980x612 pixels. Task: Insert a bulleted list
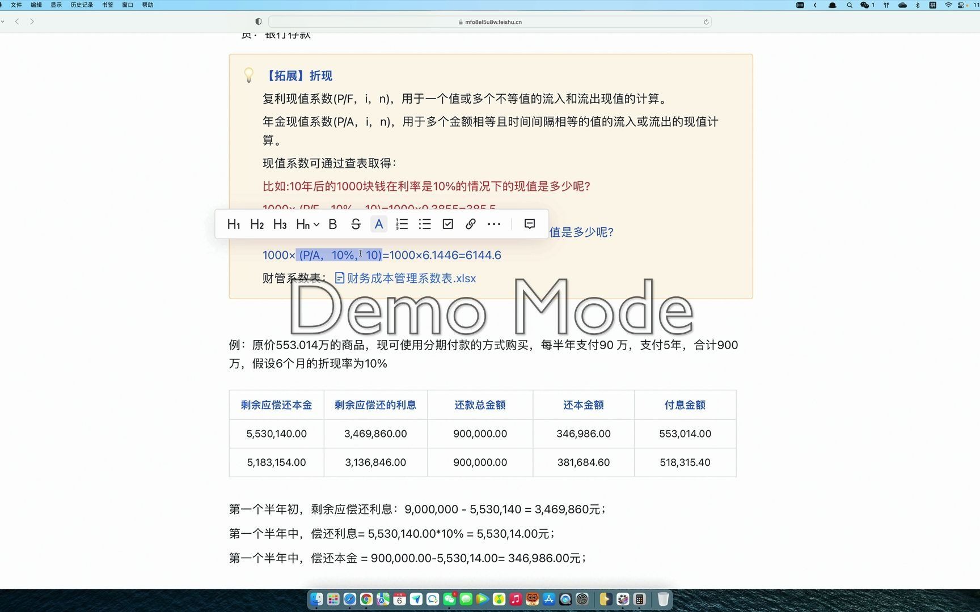pos(425,224)
